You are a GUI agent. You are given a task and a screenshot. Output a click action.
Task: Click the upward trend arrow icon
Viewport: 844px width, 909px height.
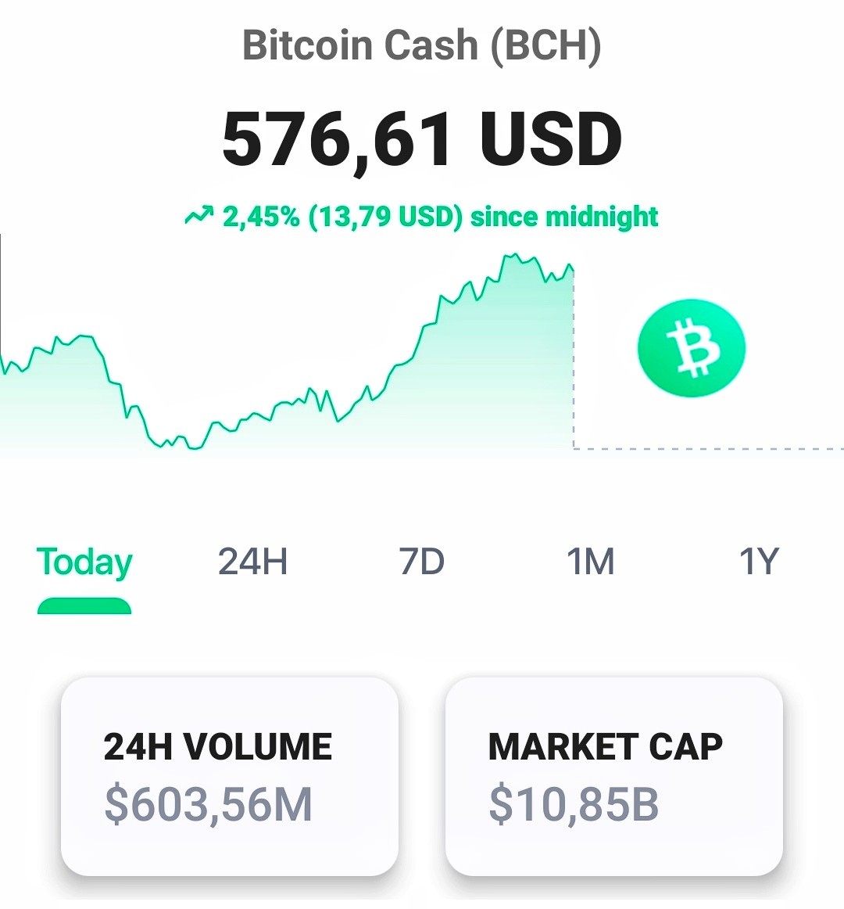198,216
